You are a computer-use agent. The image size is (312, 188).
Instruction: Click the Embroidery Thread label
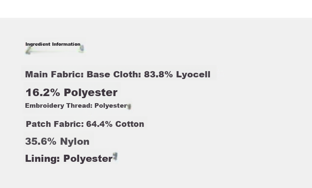point(59,106)
